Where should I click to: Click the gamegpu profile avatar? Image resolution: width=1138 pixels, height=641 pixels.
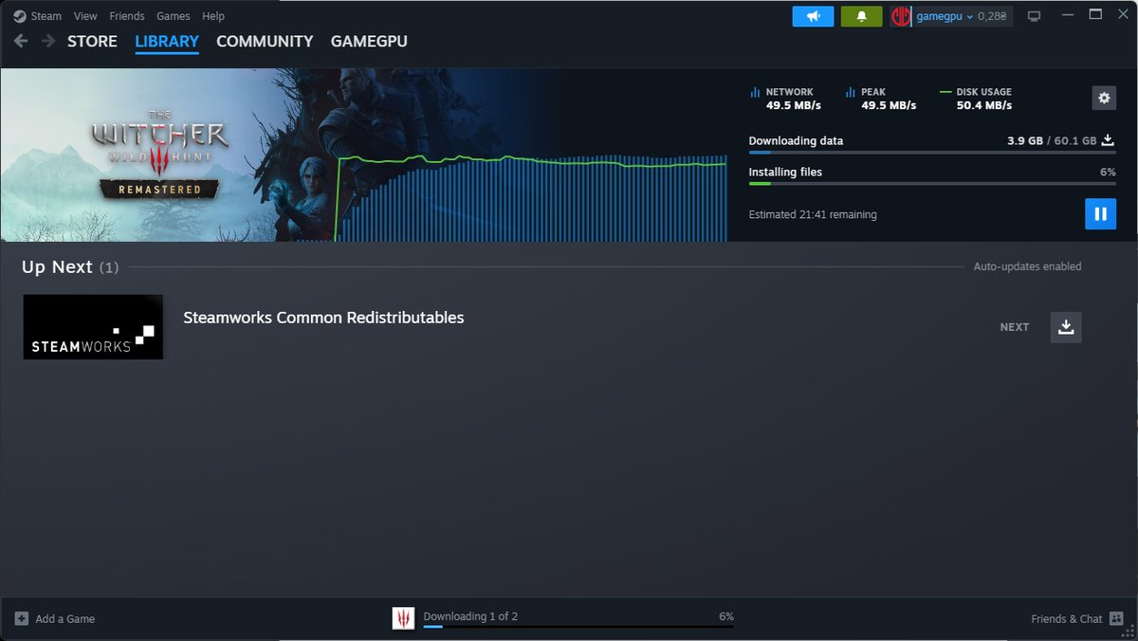900,16
